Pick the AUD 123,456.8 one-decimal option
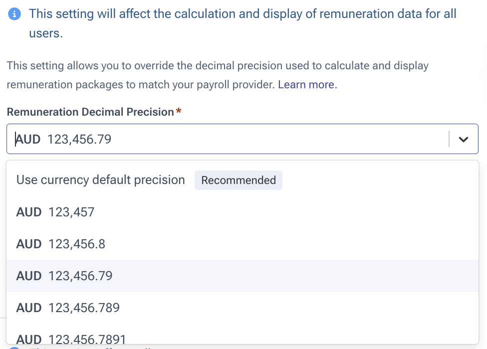The image size is (487, 349). [x=61, y=244]
